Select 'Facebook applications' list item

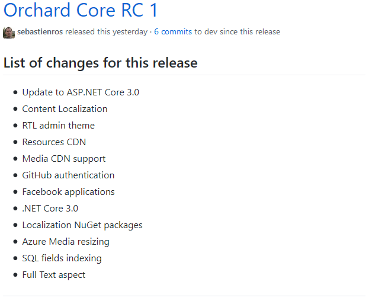pyautogui.click(x=68, y=192)
